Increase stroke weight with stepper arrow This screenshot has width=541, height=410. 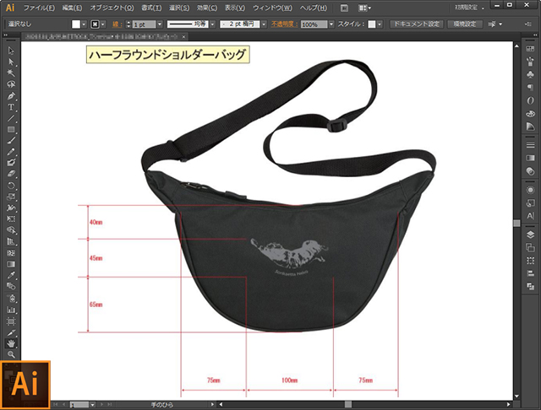[128, 22]
